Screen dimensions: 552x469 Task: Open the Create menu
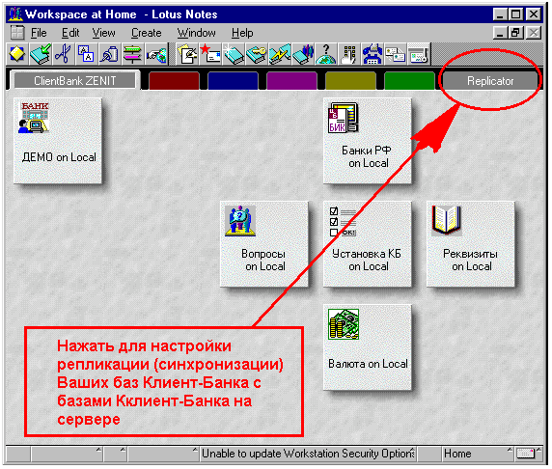click(x=146, y=33)
